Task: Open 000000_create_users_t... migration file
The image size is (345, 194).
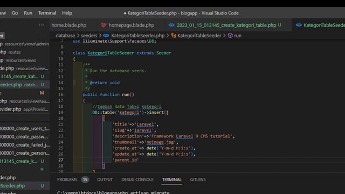Action: pos(25,128)
